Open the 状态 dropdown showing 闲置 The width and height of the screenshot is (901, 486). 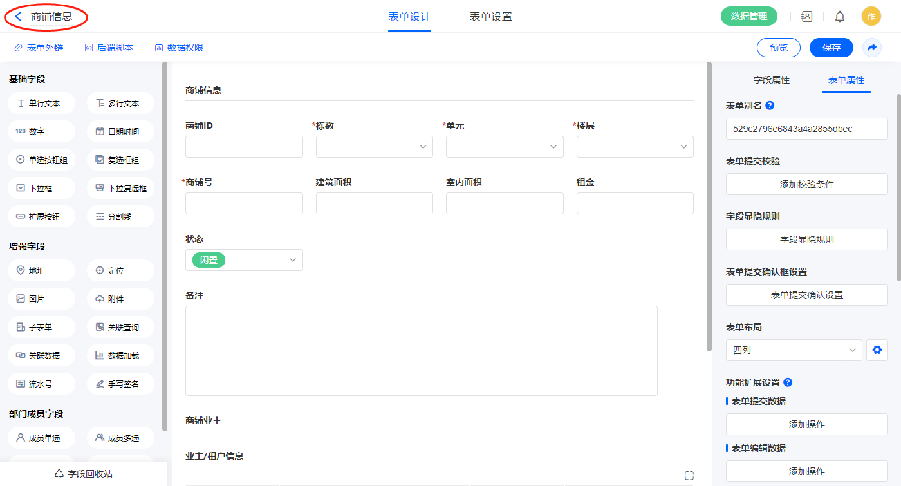tap(244, 260)
